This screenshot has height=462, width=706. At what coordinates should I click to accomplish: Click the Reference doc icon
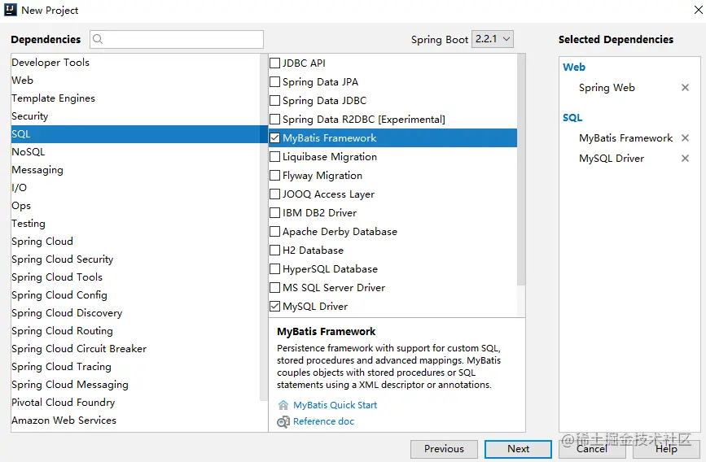283,421
